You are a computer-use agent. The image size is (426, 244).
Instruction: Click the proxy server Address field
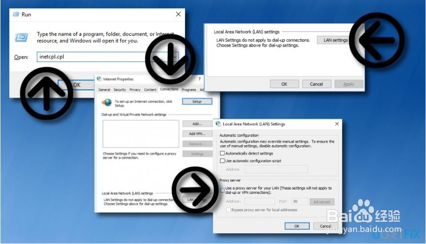tap(259, 201)
